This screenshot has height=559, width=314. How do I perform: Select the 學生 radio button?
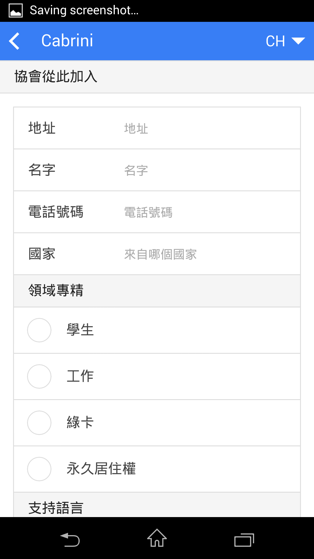pyautogui.click(x=39, y=330)
